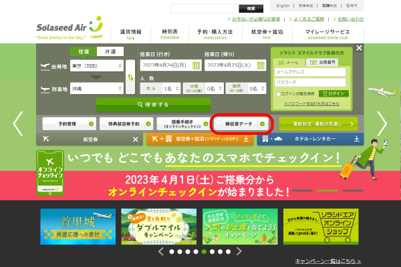Screen dimensions: 401x267
Task: Click the green 検索する button
Action: tap(153, 105)
